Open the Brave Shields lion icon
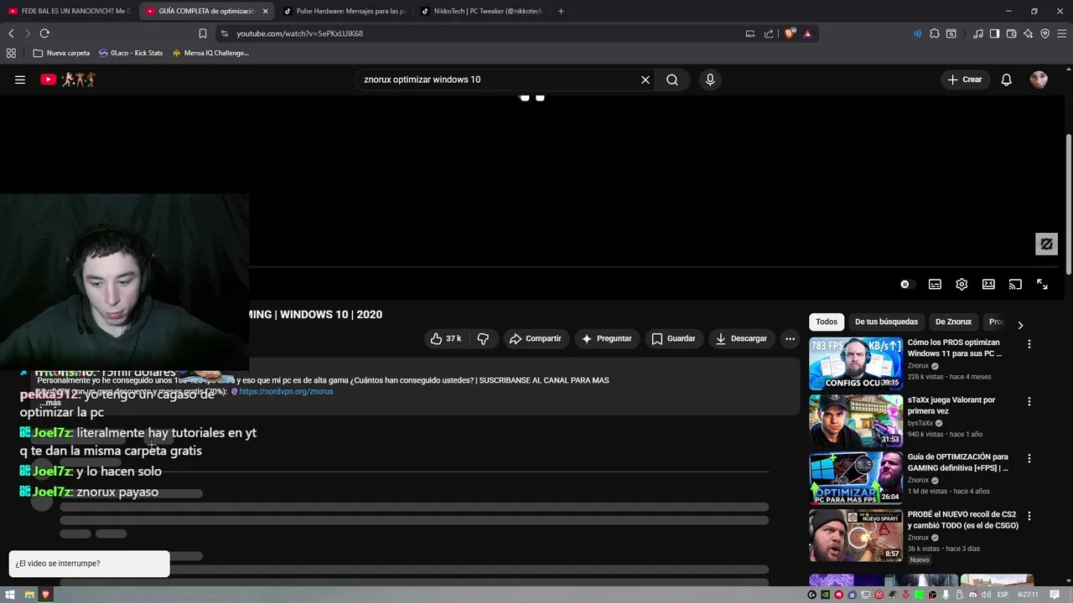 (789, 33)
